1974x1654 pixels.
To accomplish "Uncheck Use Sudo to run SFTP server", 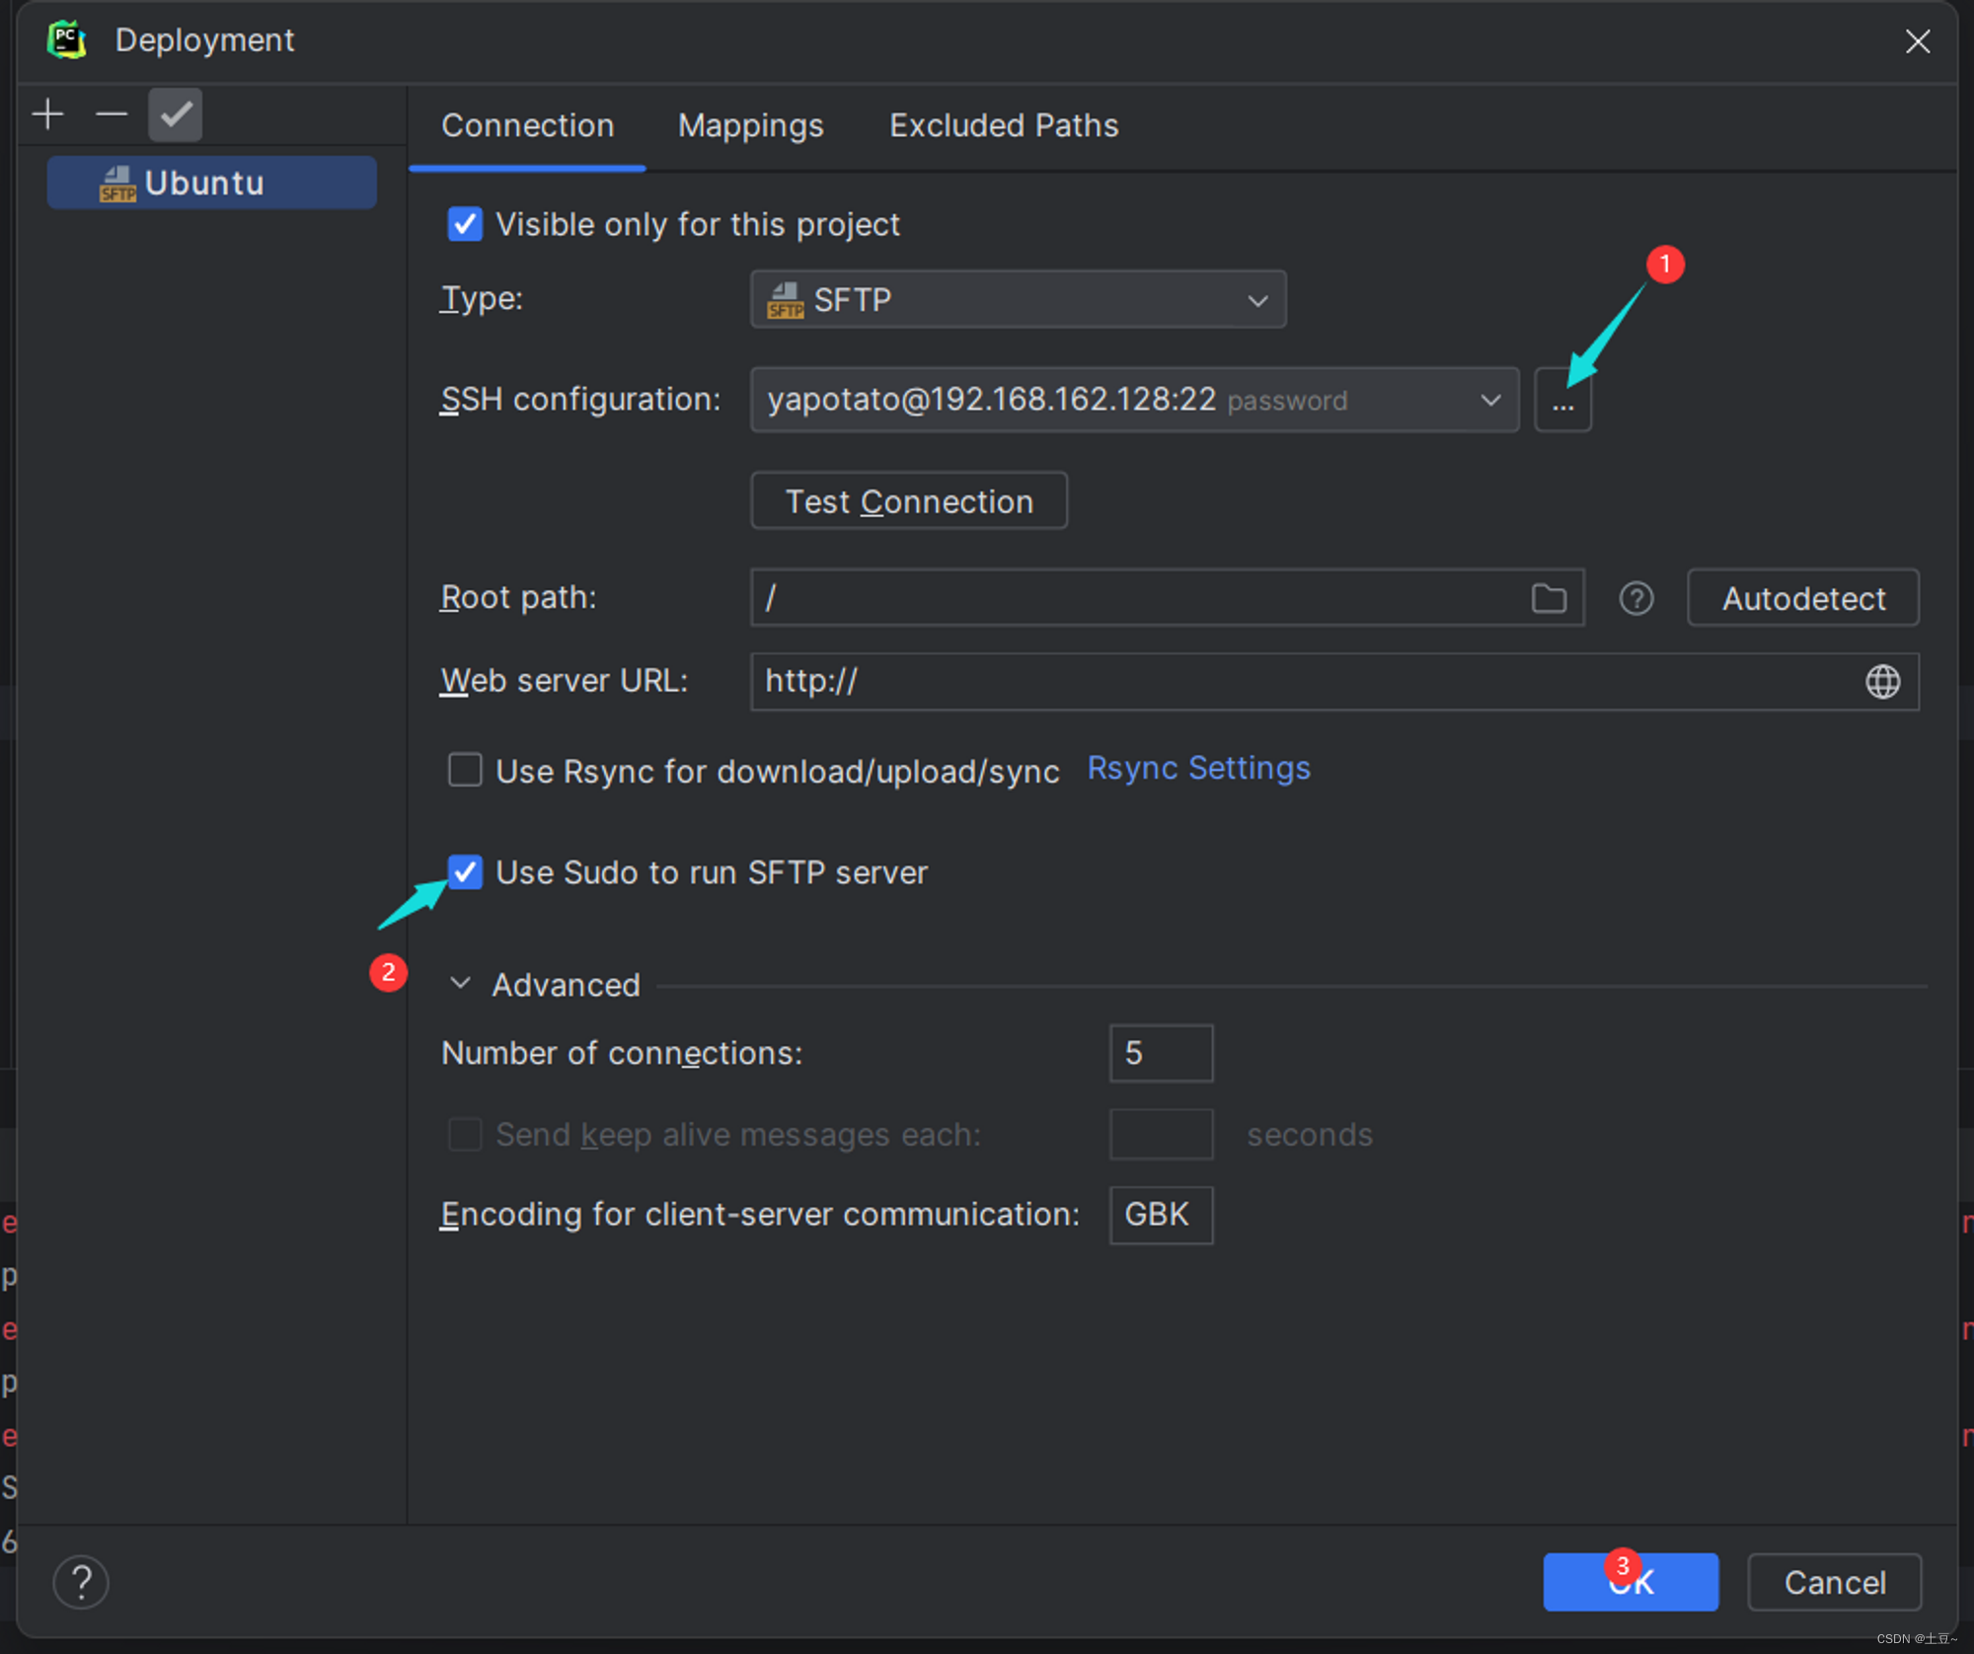I will 465,872.
